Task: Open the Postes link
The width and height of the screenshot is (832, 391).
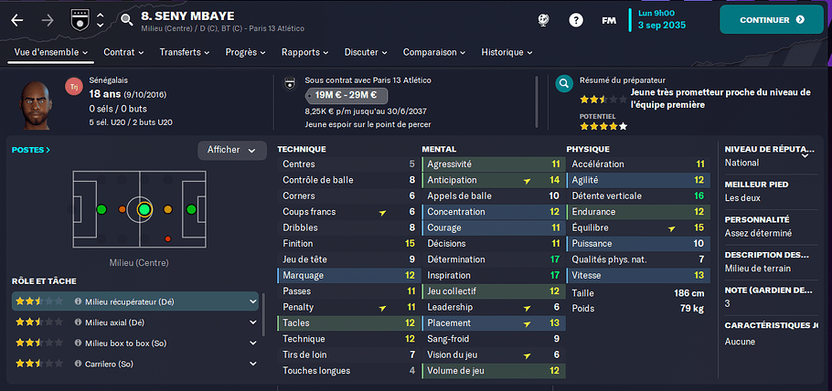Action: coord(31,150)
